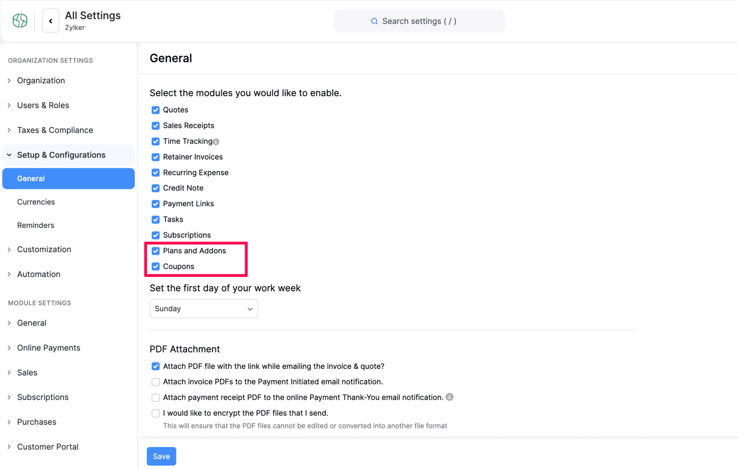The height and width of the screenshot is (469, 738).
Task: Click the Save button
Action: click(161, 456)
